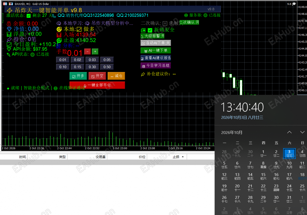This screenshot has width=307, height=215.
Task: Click the 开多 buy button
Action: pyautogui.click(x=78, y=76)
